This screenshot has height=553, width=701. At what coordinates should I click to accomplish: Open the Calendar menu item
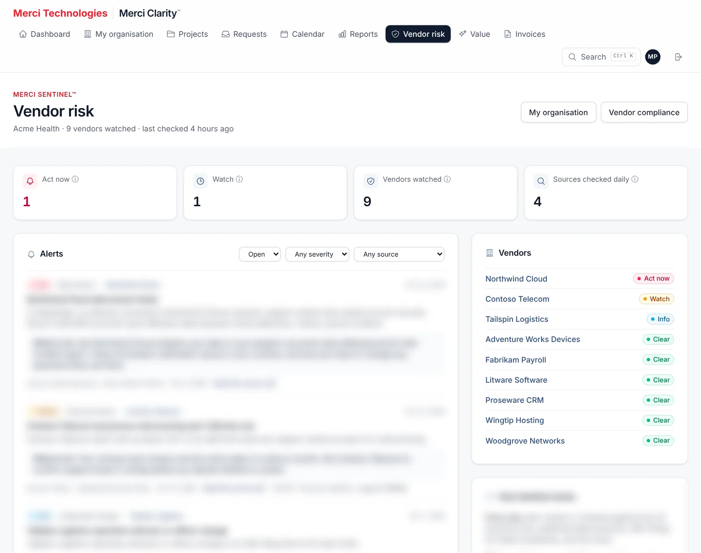303,34
